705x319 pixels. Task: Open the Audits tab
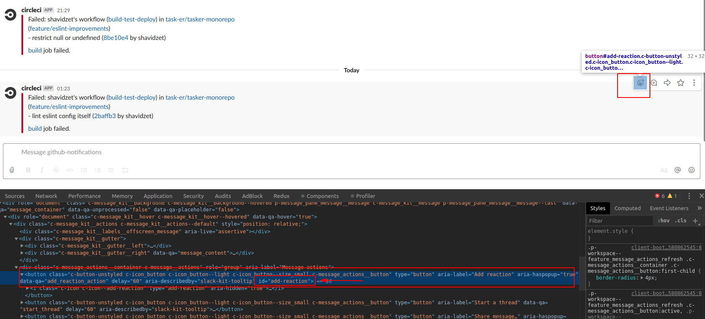[223, 196]
